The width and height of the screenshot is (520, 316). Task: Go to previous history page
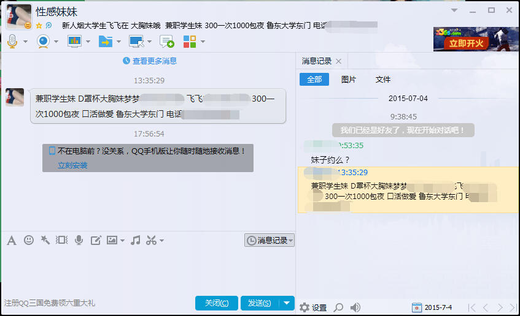tap(486, 307)
